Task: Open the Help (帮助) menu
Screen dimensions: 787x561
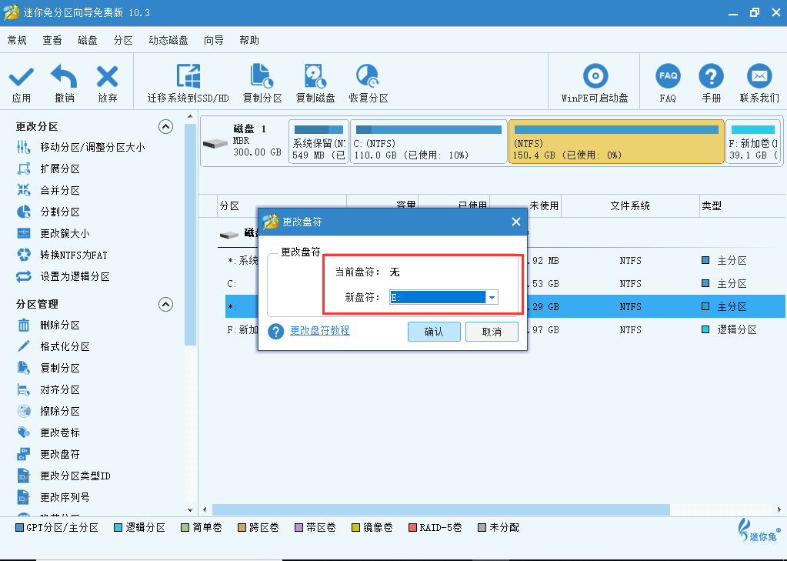Action: (249, 40)
